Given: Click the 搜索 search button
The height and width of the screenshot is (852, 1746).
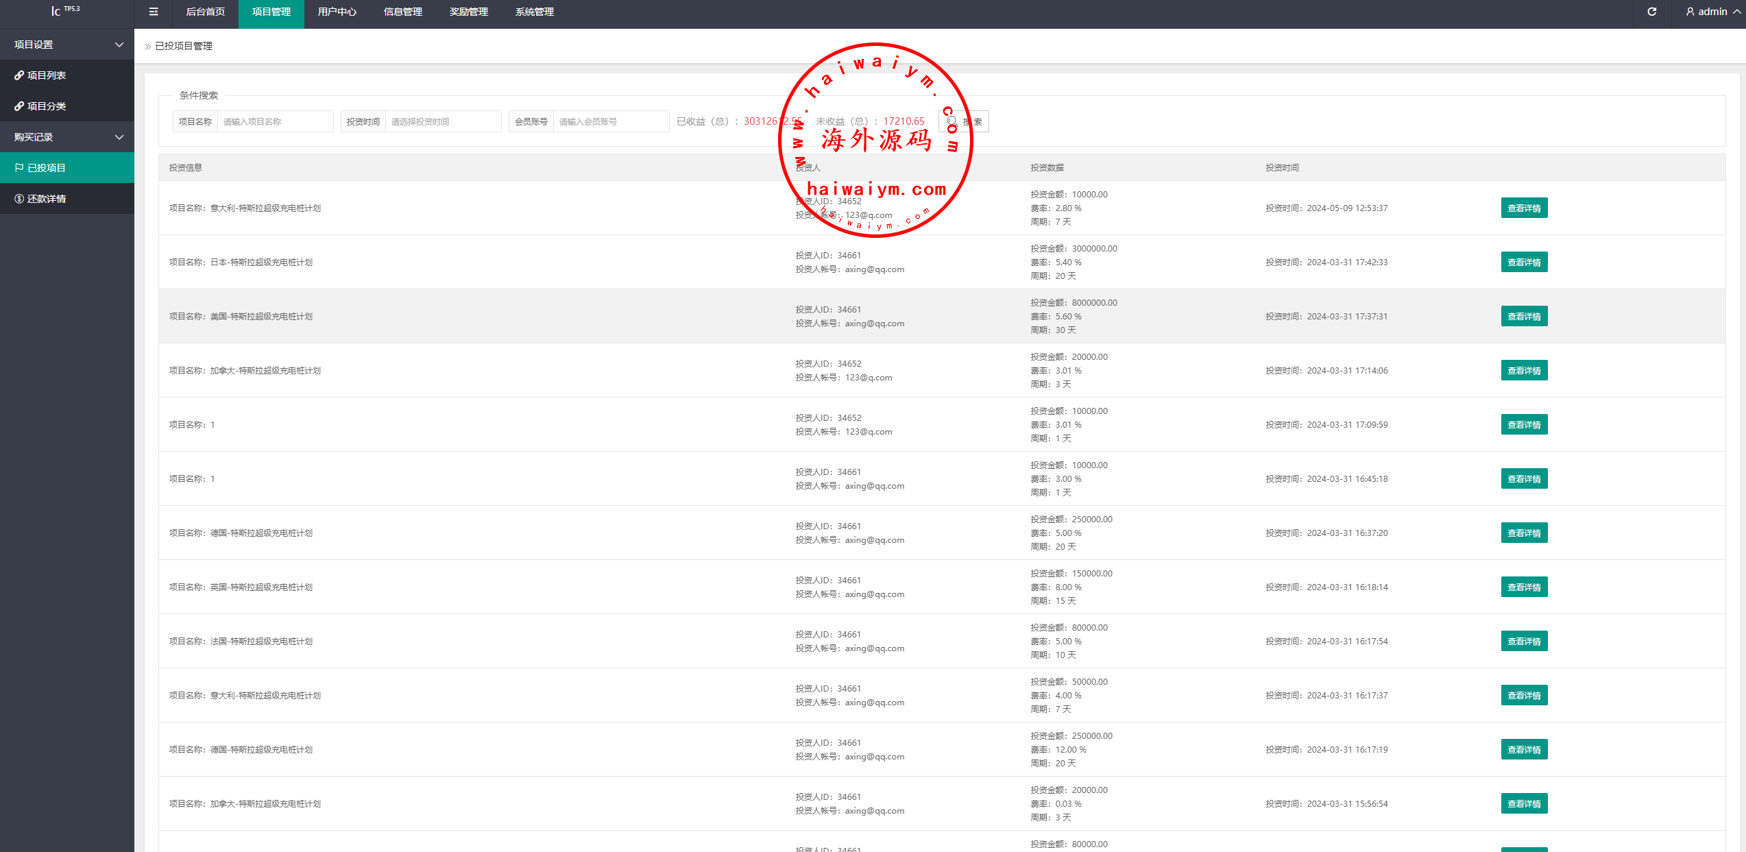Looking at the screenshot, I should pos(965,122).
